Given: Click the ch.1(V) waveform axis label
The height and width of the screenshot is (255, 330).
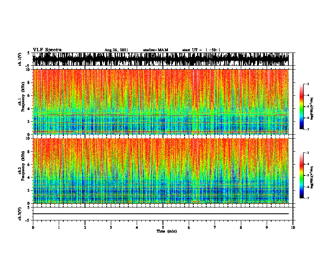Looking at the screenshot, I should 20,59.
